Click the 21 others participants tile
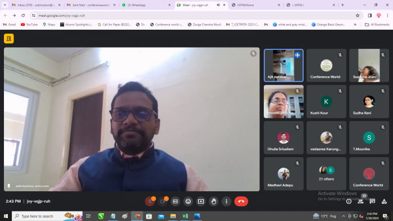 (x=326, y=173)
